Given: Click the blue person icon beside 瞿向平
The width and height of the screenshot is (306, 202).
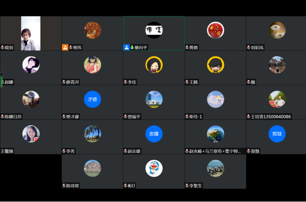Looking at the screenshot, I should (126, 48).
